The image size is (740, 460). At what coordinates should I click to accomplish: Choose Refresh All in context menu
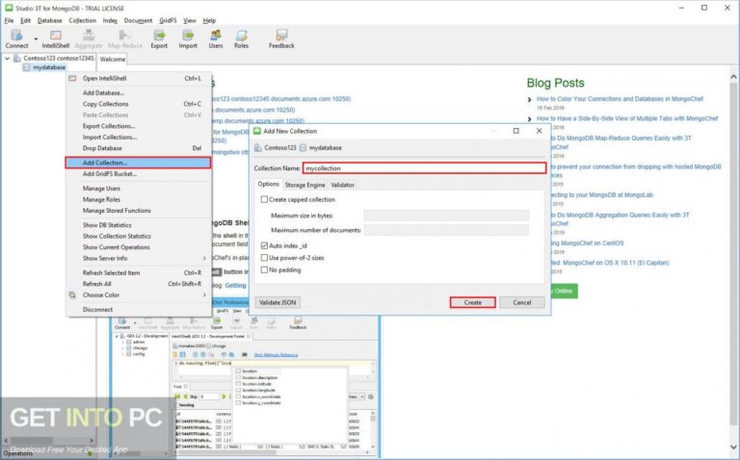139,284
